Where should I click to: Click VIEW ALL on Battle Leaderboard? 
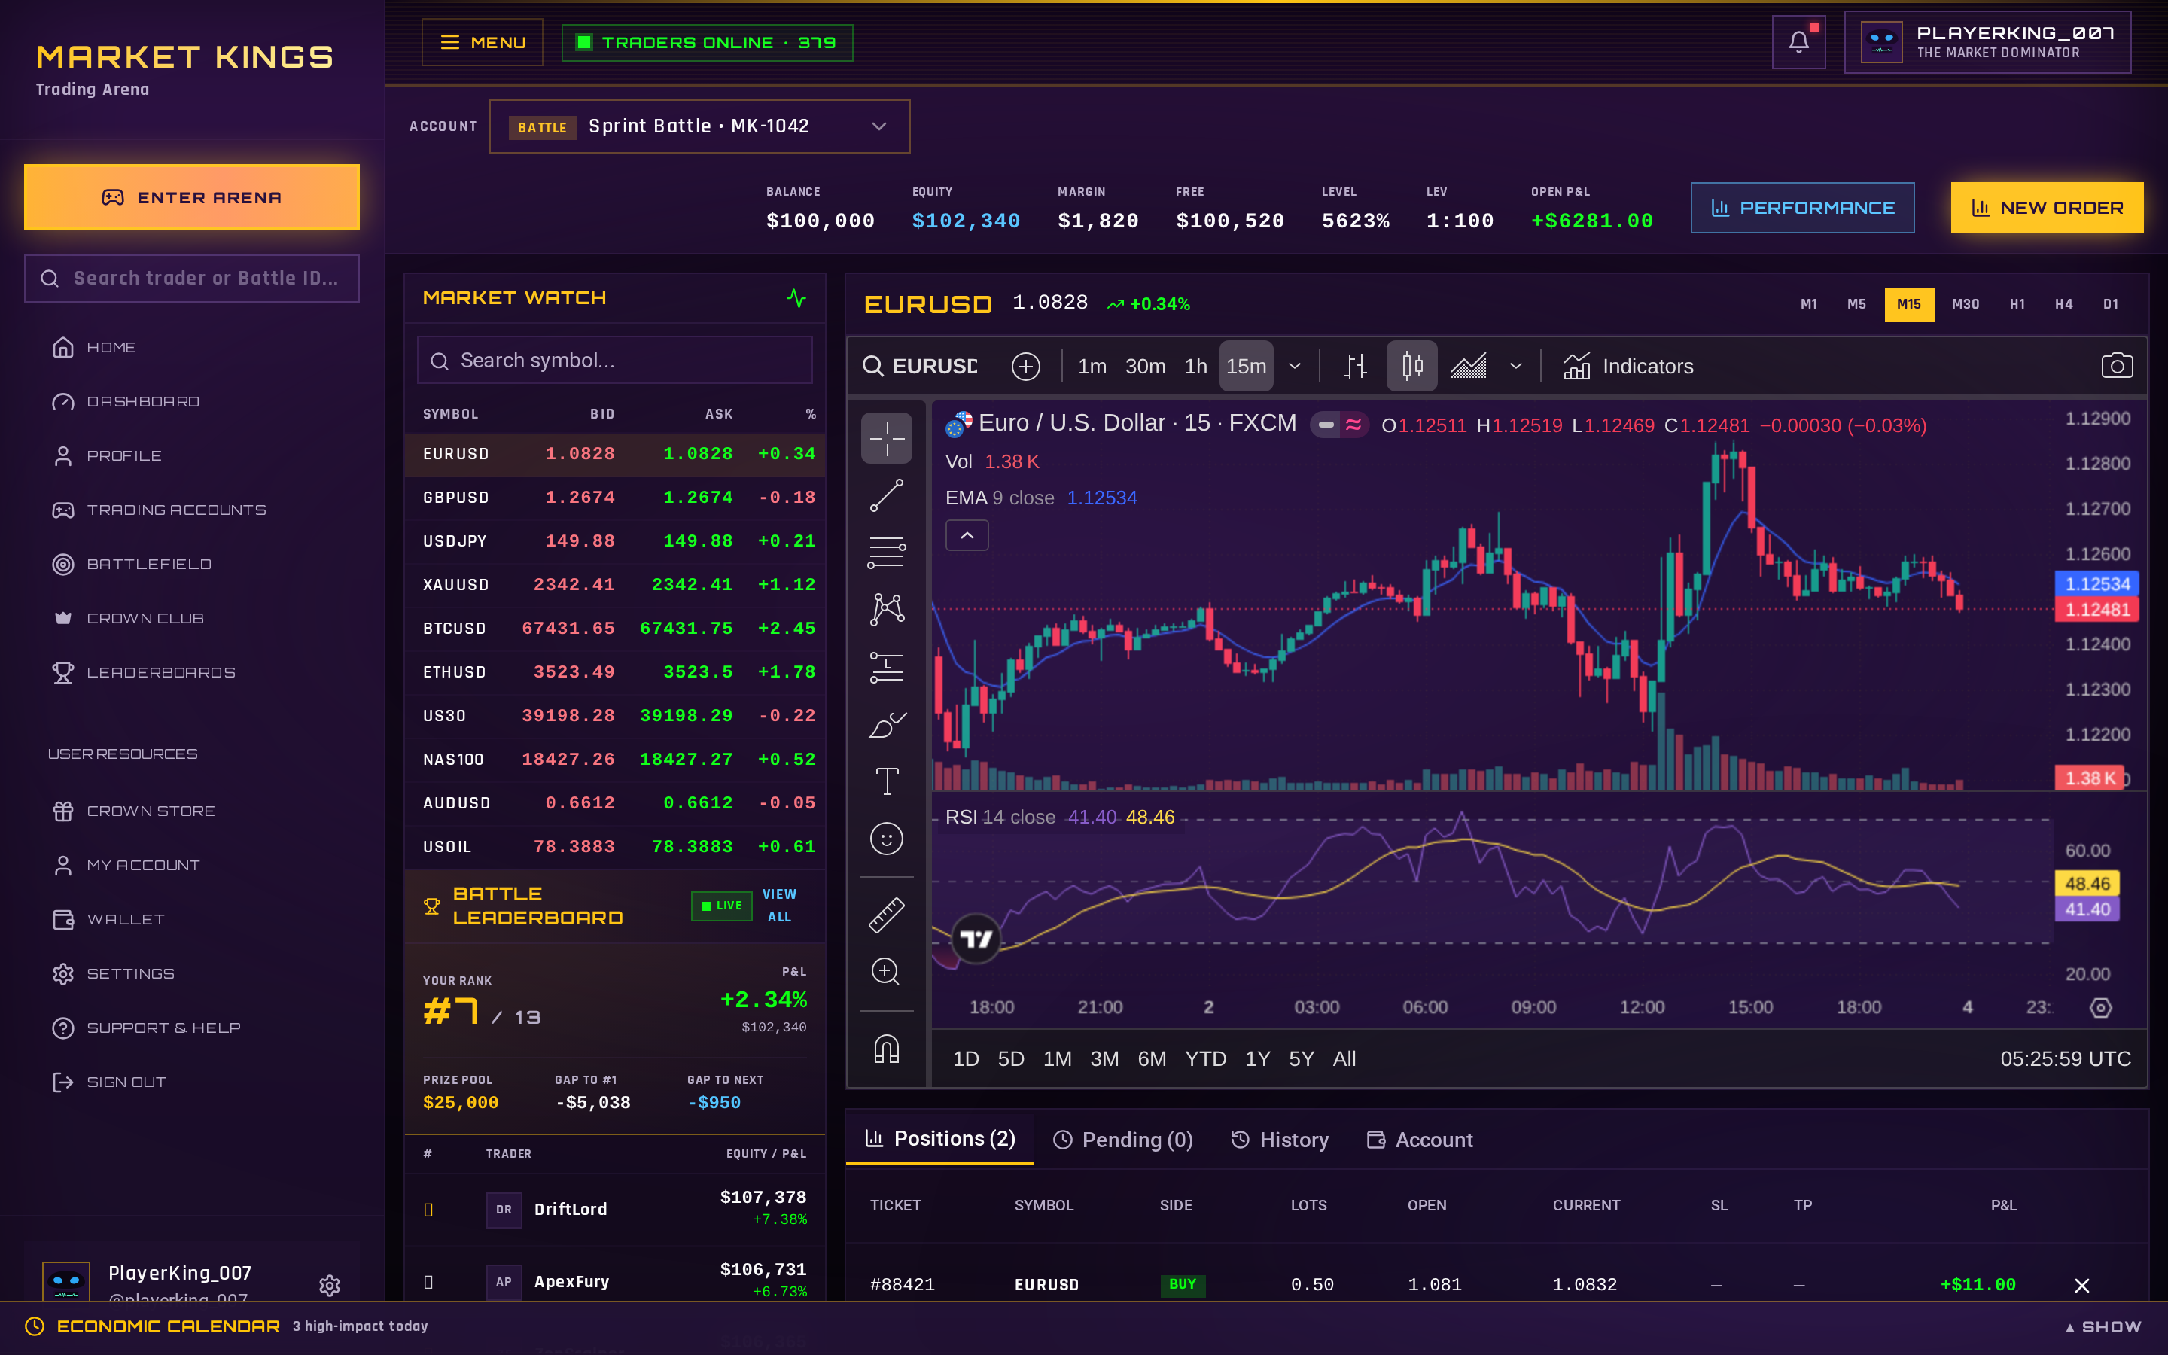pyautogui.click(x=778, y=905)
